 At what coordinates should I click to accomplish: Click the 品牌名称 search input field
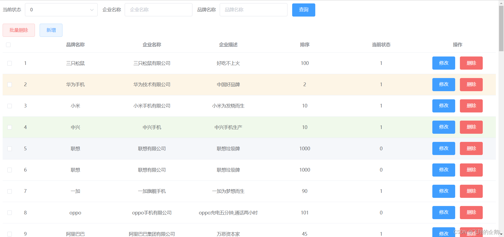253,10
